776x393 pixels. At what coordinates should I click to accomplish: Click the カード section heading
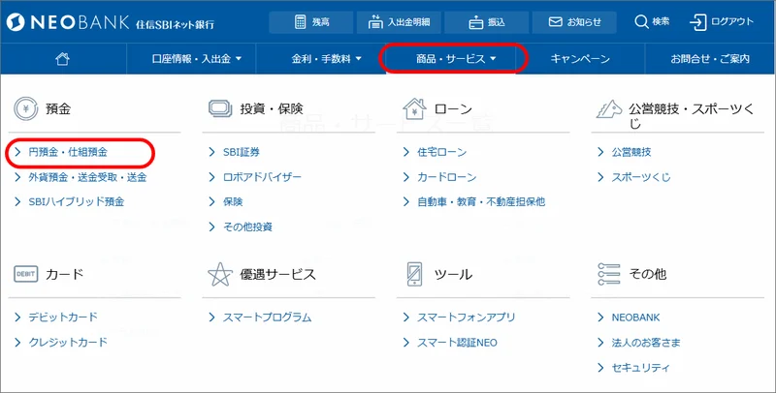click(x=64, y=274)
